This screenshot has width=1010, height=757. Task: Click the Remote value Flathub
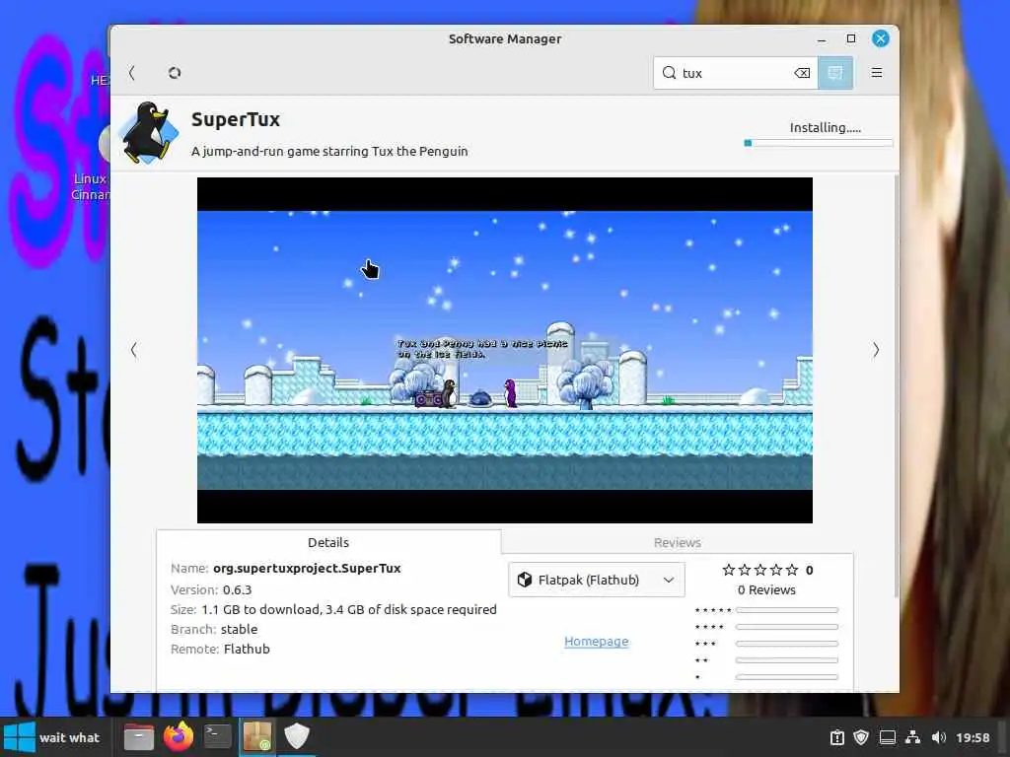pyautogui.click(x=247, y=649)
